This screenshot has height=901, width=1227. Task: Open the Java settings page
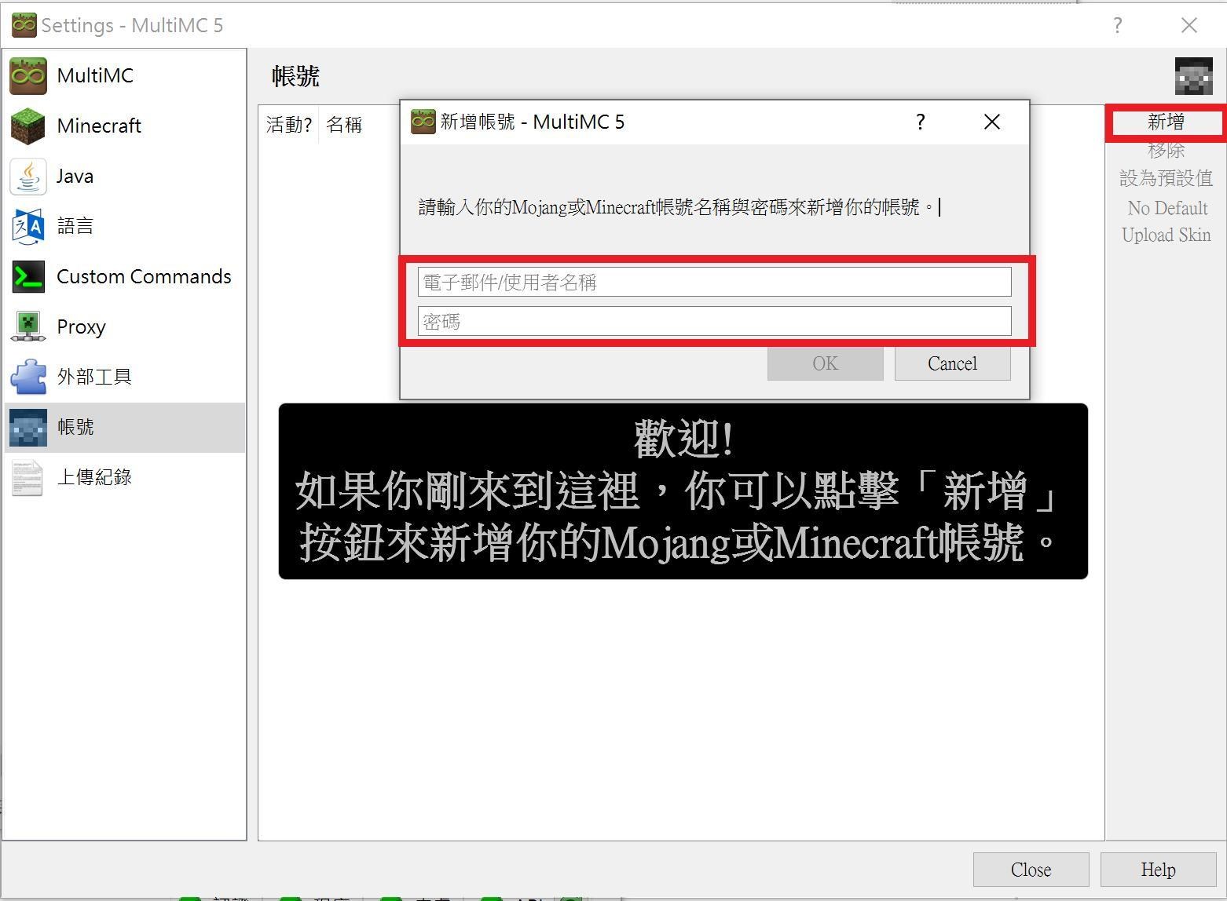point(28,176)
